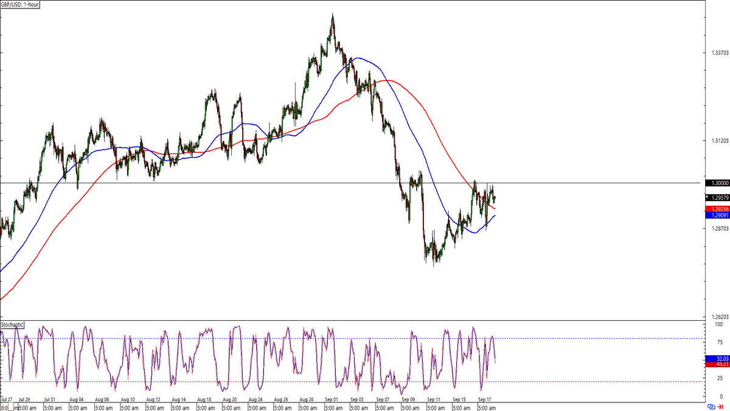
Task: Click the Aug 24 date label
Action: 255,400
